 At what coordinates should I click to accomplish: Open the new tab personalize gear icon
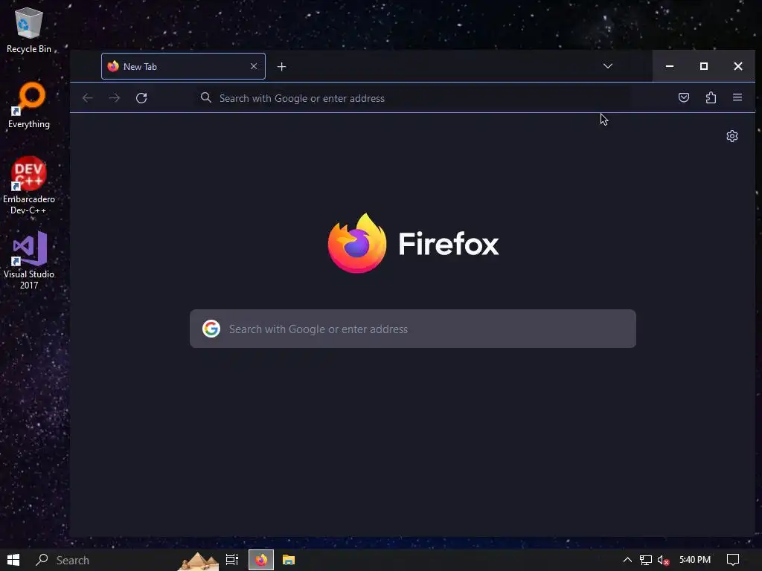click(x=732, y=136)
